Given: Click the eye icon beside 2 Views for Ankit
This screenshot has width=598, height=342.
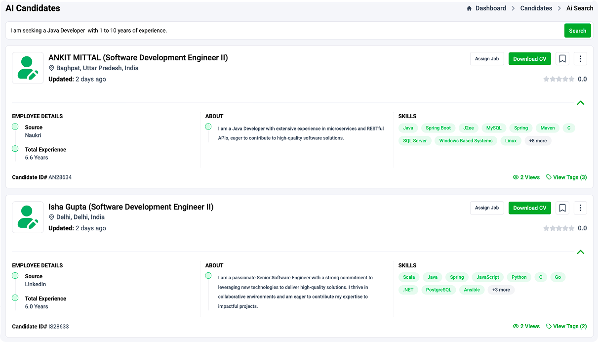Looking at the screenshot, I should tap(515, 177).
